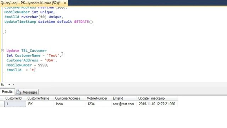Image resolution: width=227 pixels, height=128 pixels.
Task: Switch to the Results tab
Action: [x=7, y=92]
